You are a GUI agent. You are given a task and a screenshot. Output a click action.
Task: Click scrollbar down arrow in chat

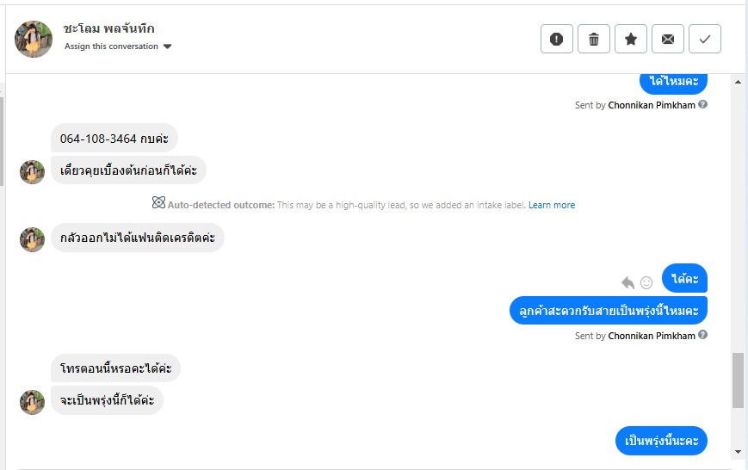[738, 451]
